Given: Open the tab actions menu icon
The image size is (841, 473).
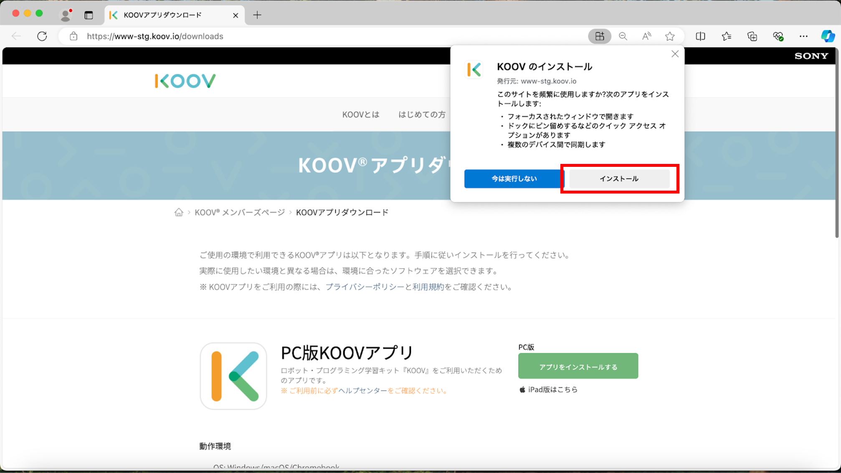Looking at the screenshot, I should point(89,15).
